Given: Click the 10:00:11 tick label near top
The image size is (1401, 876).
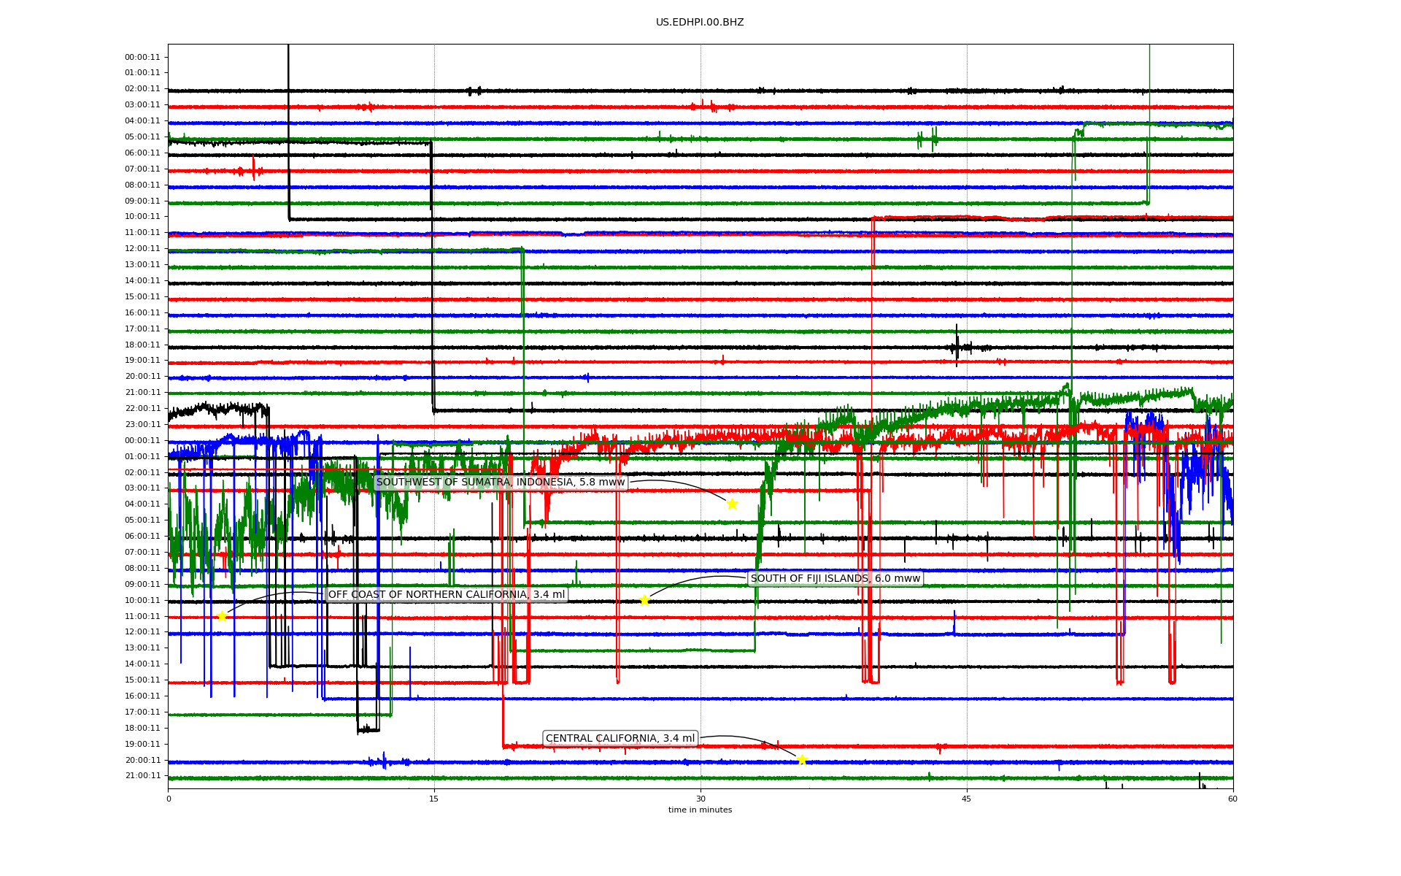Looking at the screenshot, I should (142, 217).
